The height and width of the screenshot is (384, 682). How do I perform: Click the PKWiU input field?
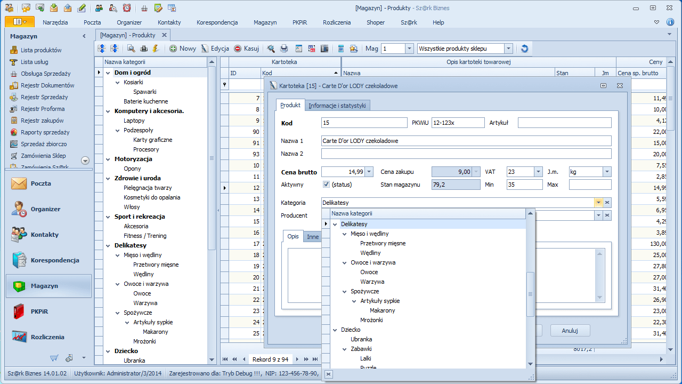458,122
